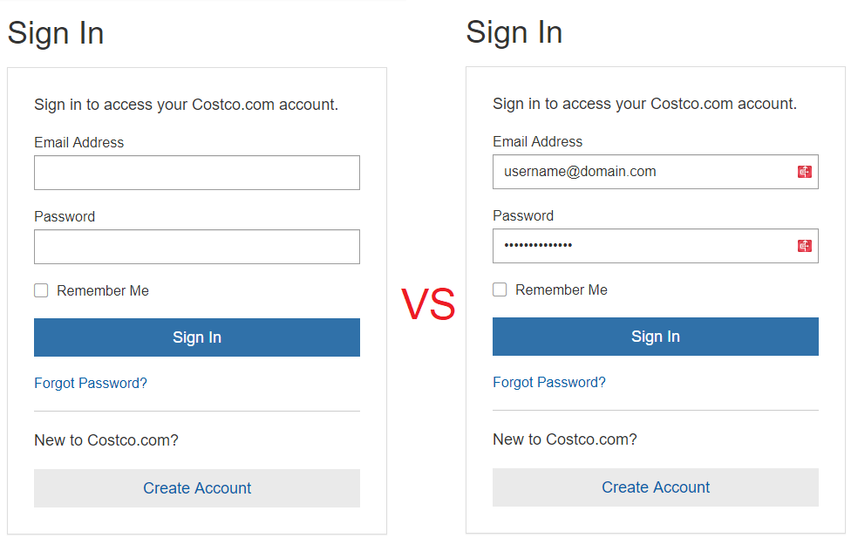Enable Remember Me checkbox in the filled-in form
The image size is (851, 538).
[500, 289]
